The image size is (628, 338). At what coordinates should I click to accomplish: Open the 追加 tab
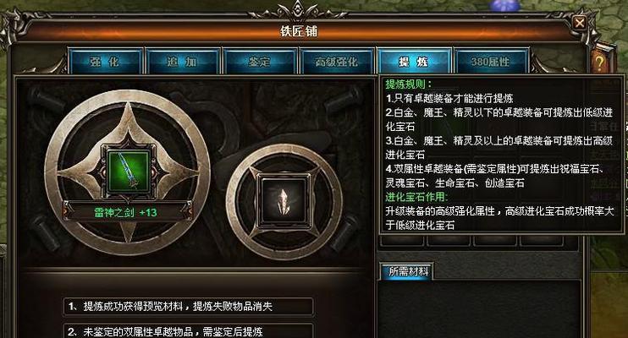point(183,62)
